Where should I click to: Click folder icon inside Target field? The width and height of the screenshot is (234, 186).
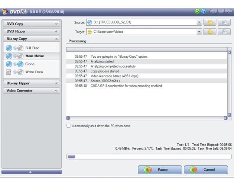click(x=90, y=32)
